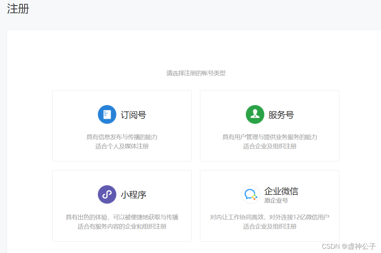Screen dimensions: 381x253
Task: Click the 注册 page heading
Action: point(18,9)
